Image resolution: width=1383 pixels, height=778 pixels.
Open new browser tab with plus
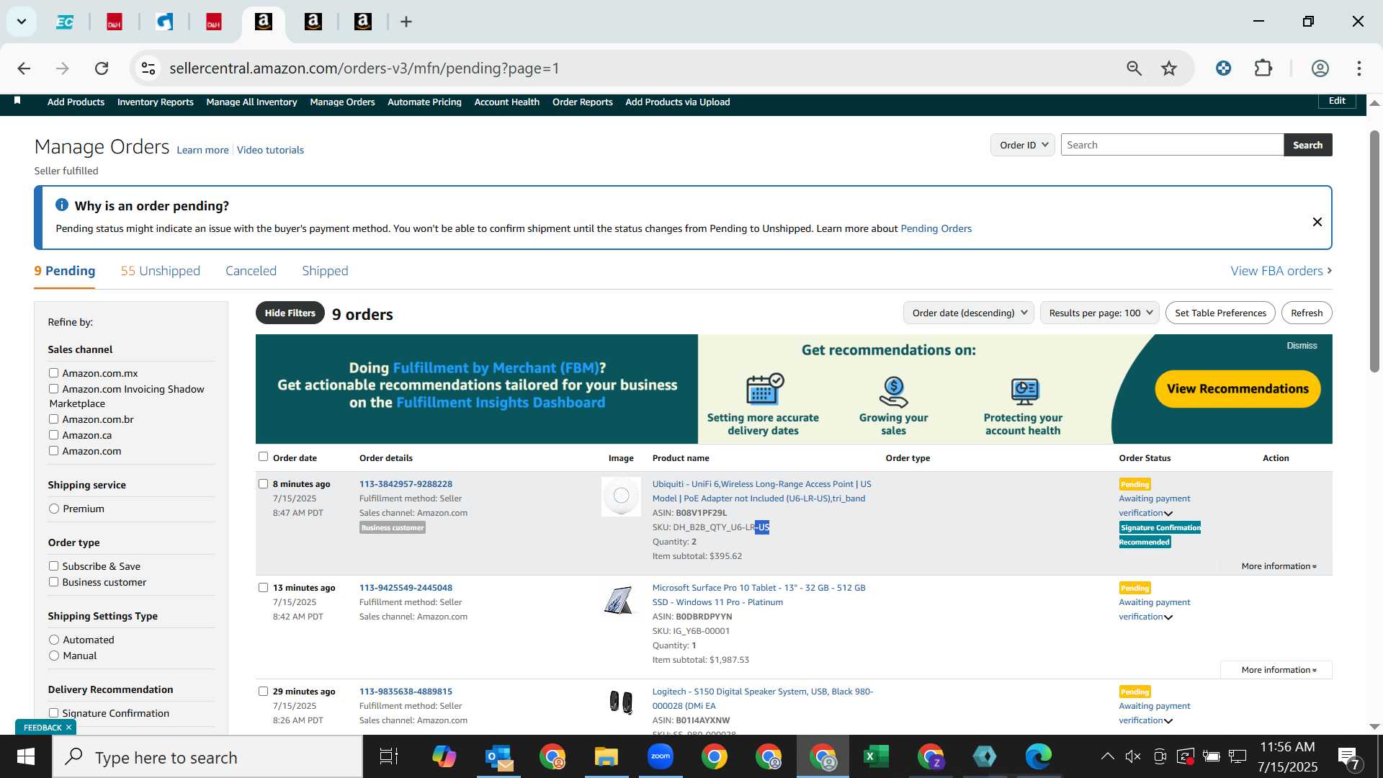click(406, 22)
